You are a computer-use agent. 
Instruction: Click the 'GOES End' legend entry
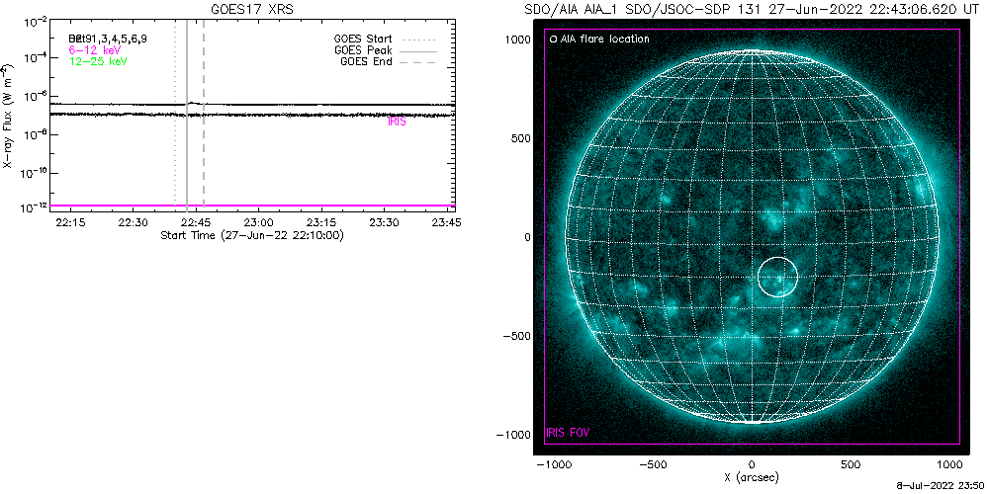[x=366, y=61]
